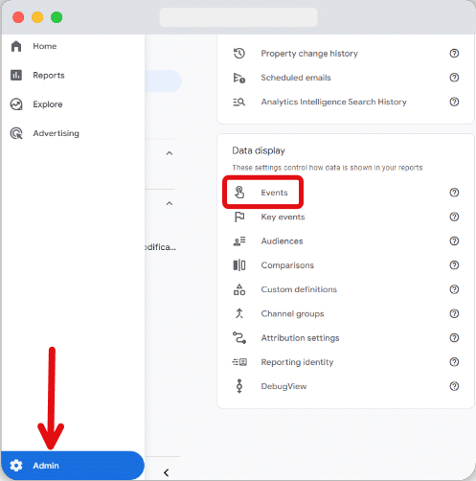Open help for Audiences
This screenshot has height=481, width=476.
pos(454,241)
